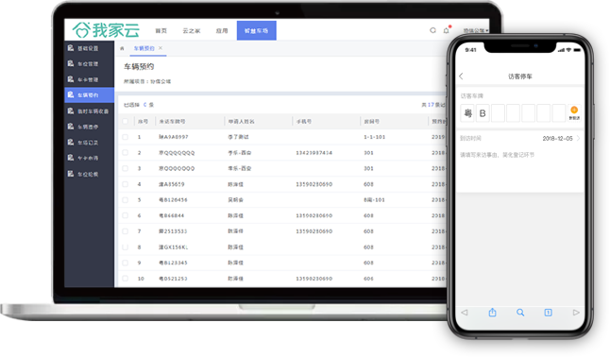
Task: Tap the back arrow on 访客停车 screen
Action: coord(462,76)
